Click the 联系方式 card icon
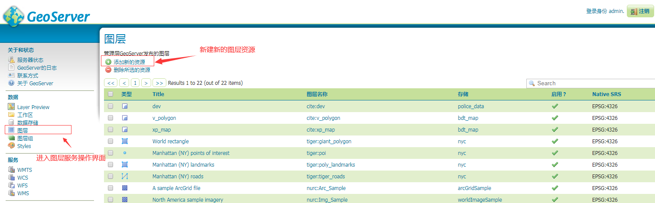 (12, 75)
